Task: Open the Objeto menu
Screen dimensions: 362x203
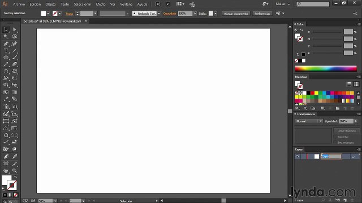Action: coord(50,4)
